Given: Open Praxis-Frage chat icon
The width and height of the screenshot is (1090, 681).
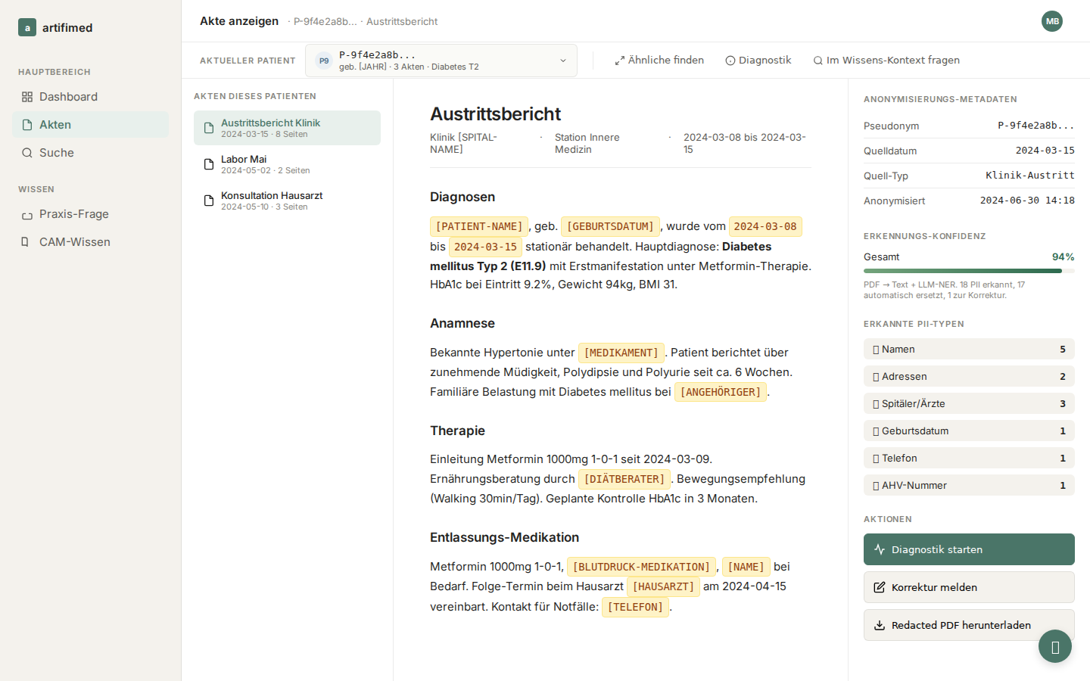Looking at the screenshot, I should [27, 214].
